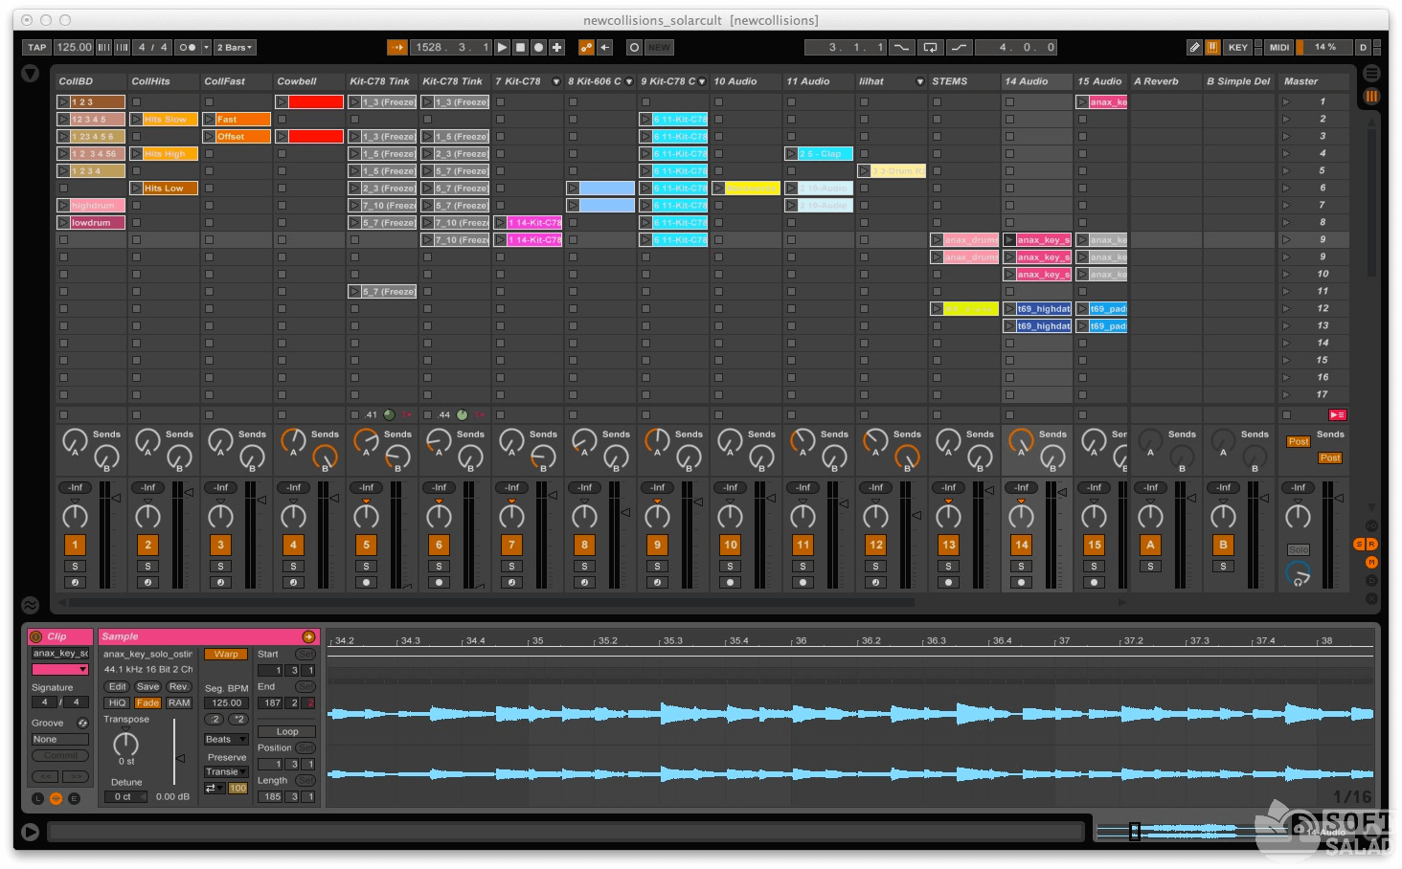The width and height of the screenshot is (1402, 869).
Task: Click the TAP tempo button
Action: (x=37, y=47)
